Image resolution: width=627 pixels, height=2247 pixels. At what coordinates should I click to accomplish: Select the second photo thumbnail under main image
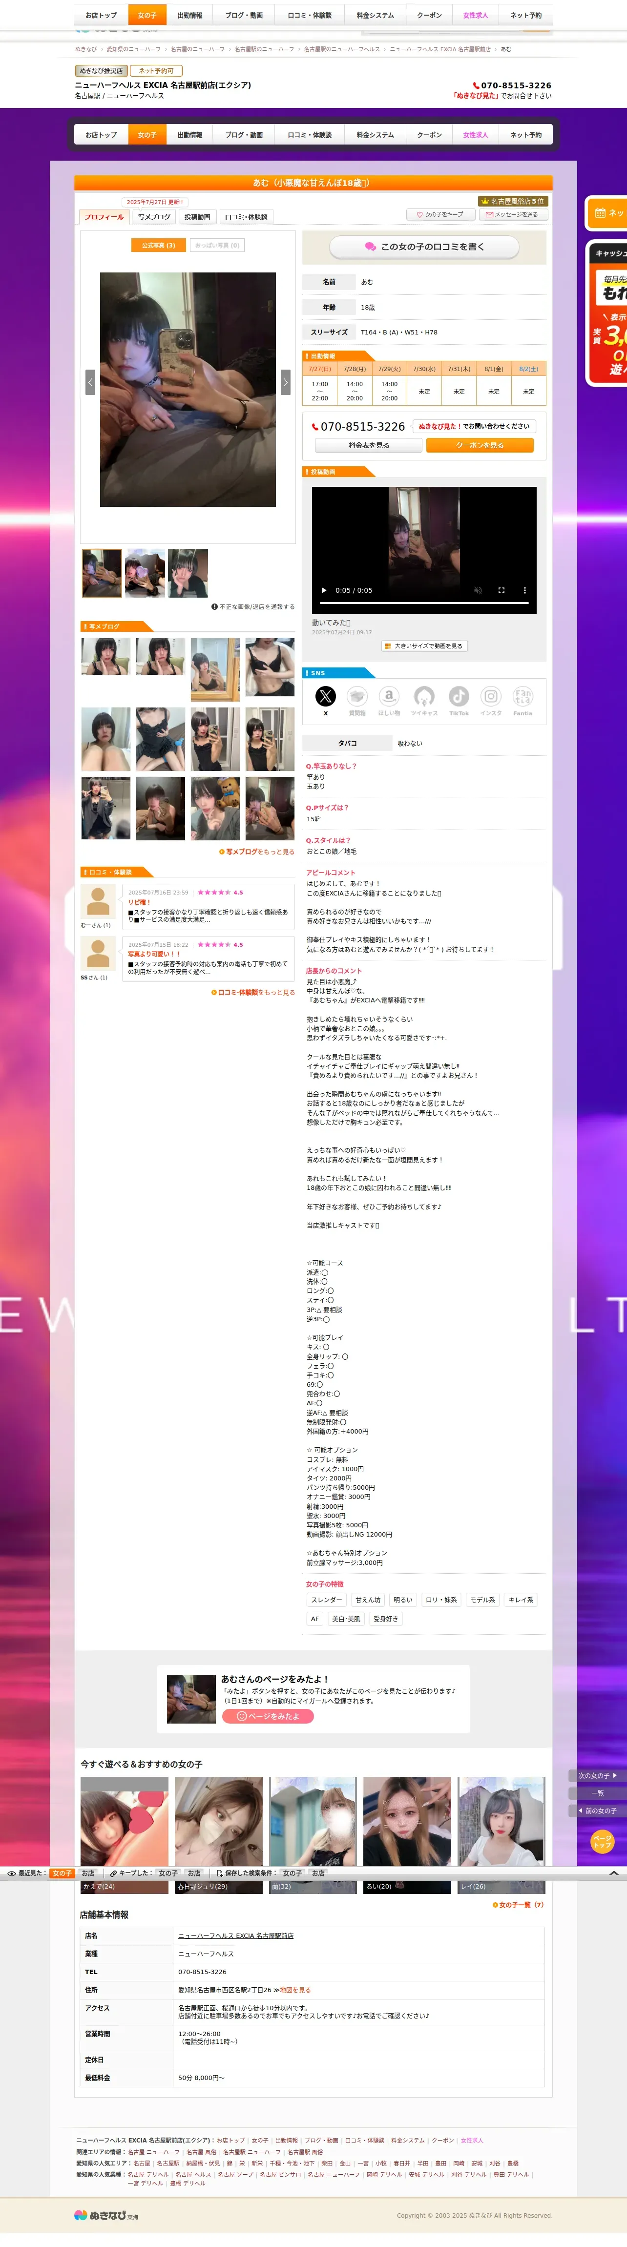point(145,573)
